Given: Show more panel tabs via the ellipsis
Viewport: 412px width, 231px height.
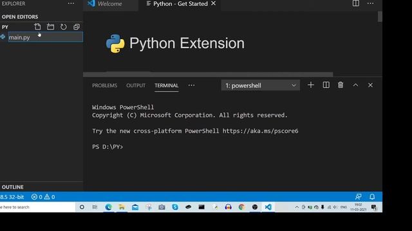Looking at the screenshot, I should pyautogui.click(x=192, y=85).
